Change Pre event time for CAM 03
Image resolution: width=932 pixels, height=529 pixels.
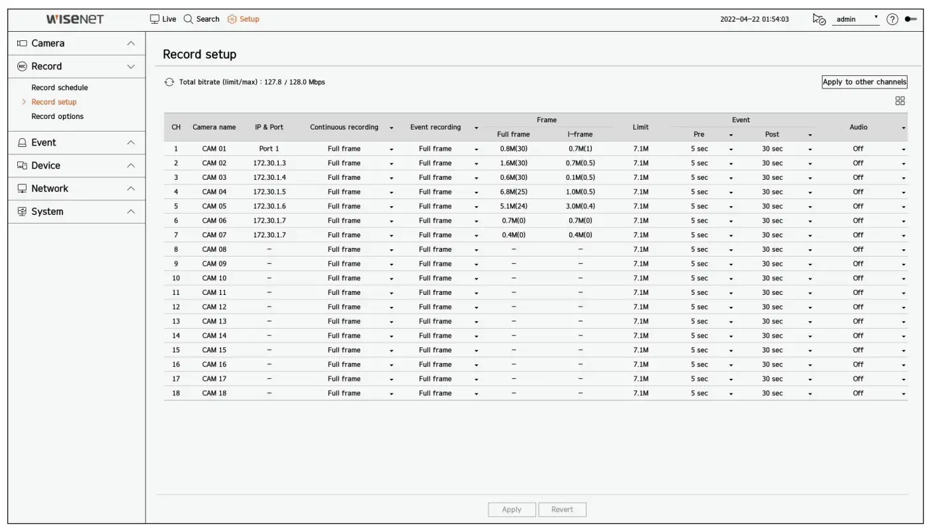[x=731, y=178]
